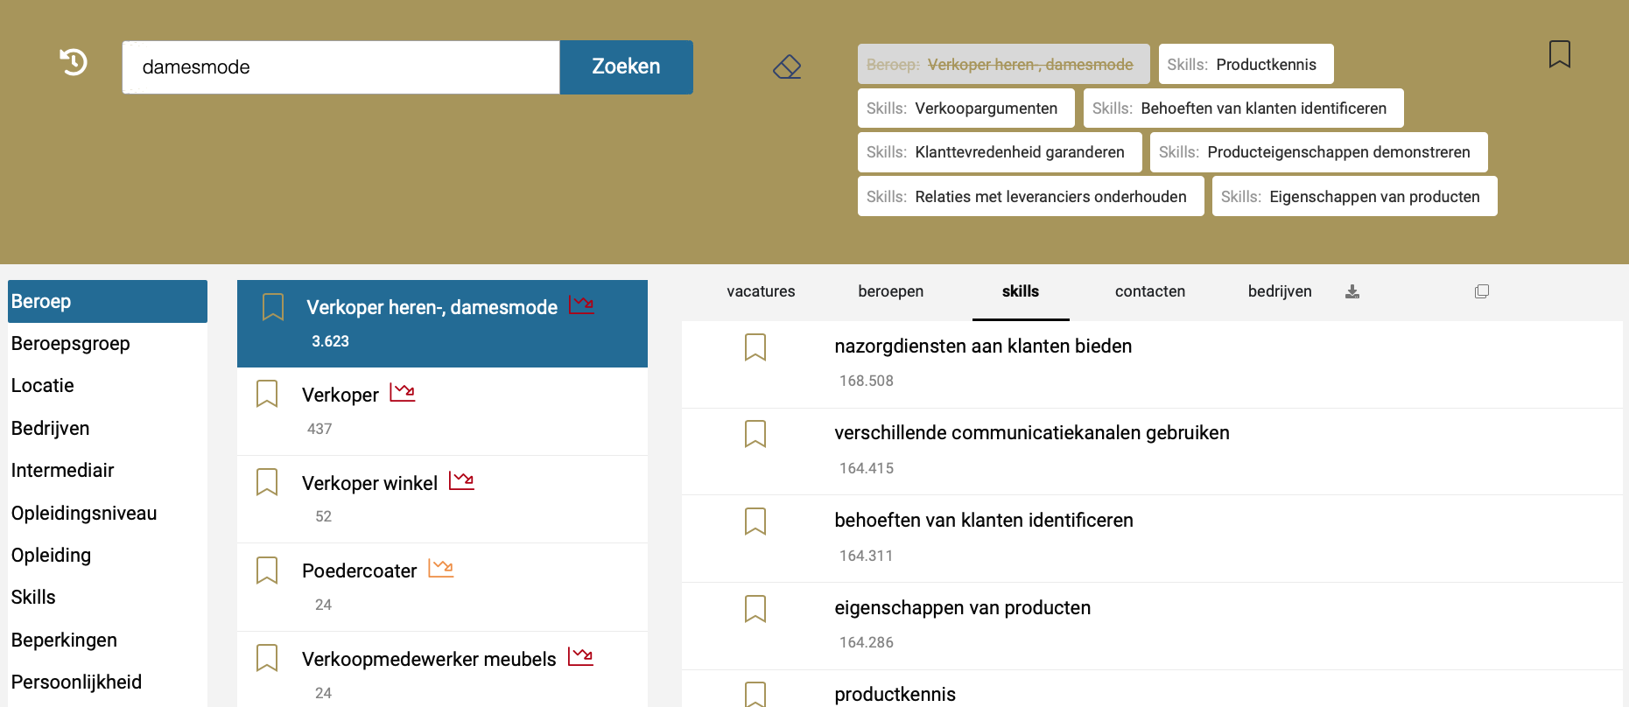
Task: Select Beroep in the left sidebar
Action: [x=108, y=301]
